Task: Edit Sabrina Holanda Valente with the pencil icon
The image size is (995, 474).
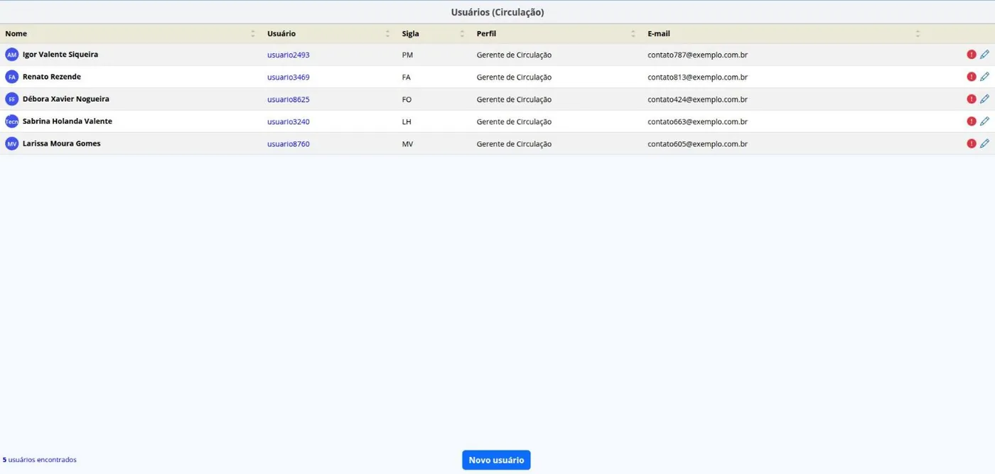Action: point(984,122)
